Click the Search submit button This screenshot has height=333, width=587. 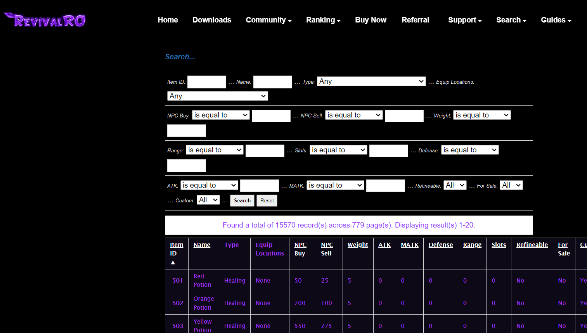point(242,200)
